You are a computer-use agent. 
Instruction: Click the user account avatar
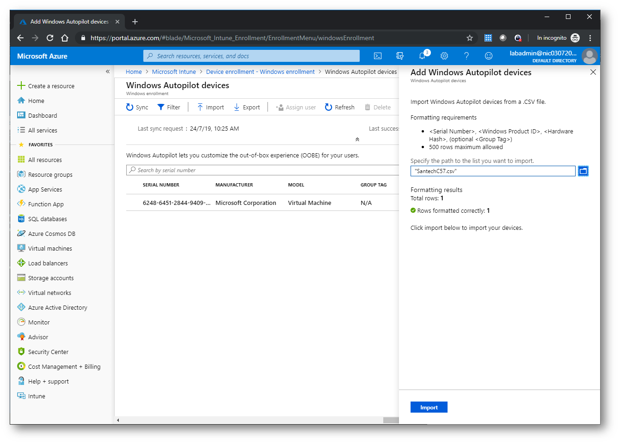tap(589, 56)
